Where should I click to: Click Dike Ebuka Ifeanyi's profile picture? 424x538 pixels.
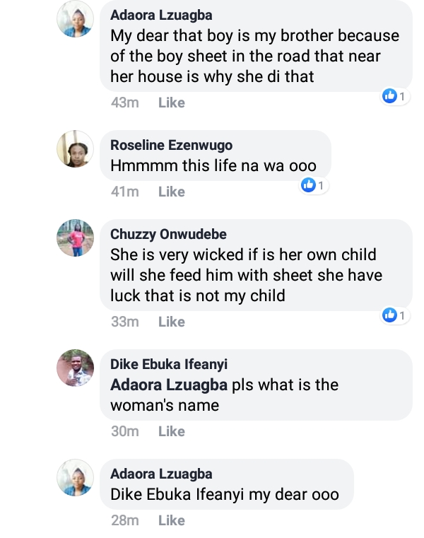point(75,368)
